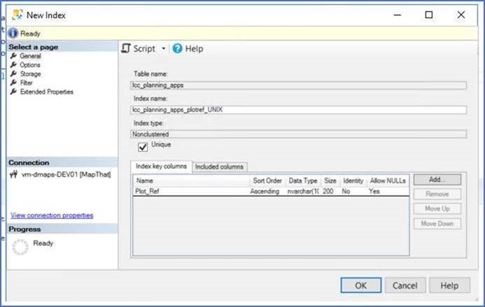
Task: Click the Size column header
Action: tap(330, 180)
